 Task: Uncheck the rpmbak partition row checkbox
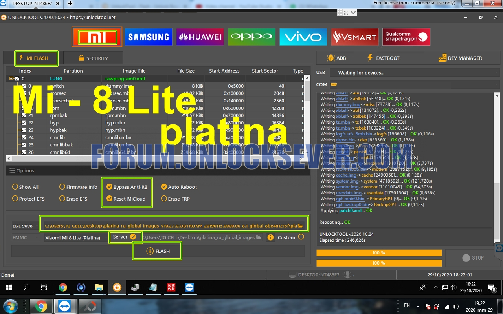pos(24,115)
